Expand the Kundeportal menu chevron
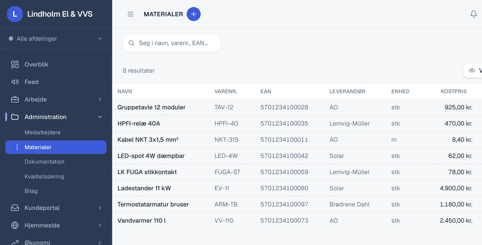The width and height of the screenshot is (482, 245). point(100,208)
